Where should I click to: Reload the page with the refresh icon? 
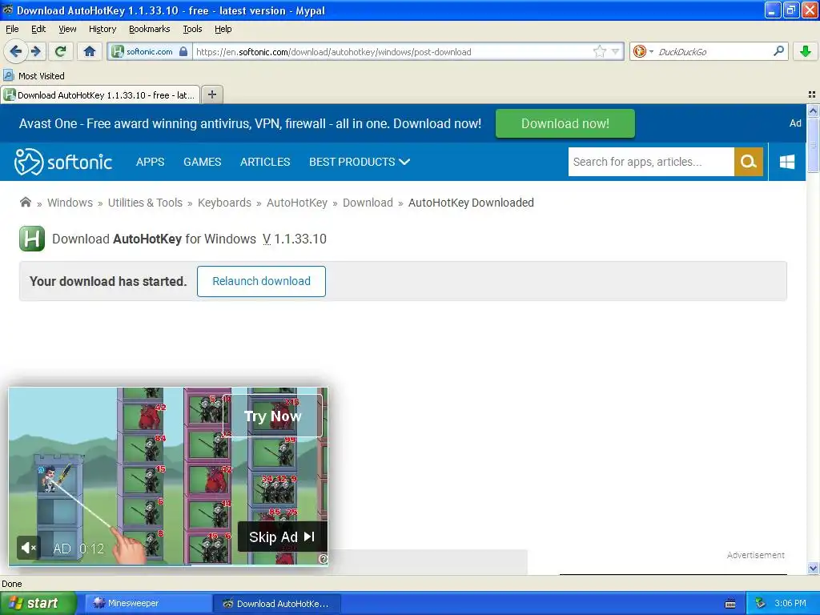click(x=61, y=51)
